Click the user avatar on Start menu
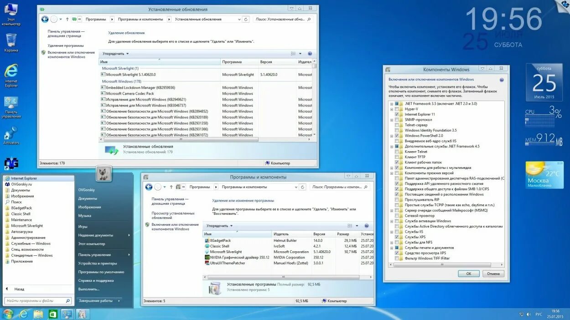Image resolution: width=570 pixels, height=320 pixels. (104, 173)
